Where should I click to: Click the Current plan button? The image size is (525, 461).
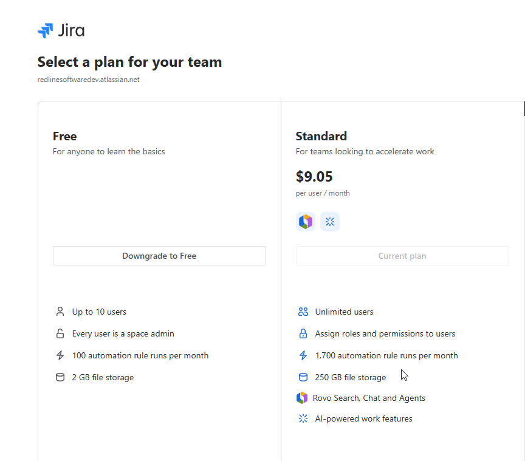coord(402,256)
